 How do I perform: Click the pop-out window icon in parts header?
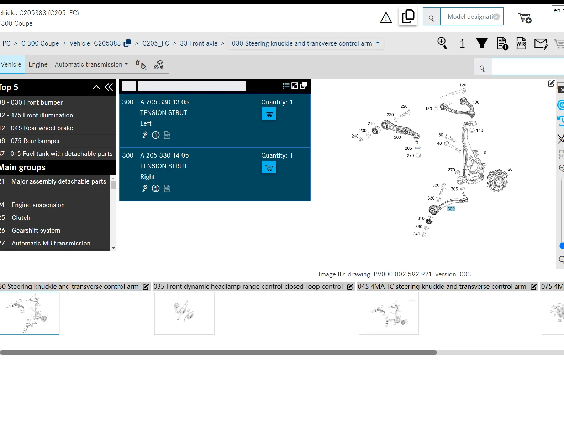tap(304, 86)
